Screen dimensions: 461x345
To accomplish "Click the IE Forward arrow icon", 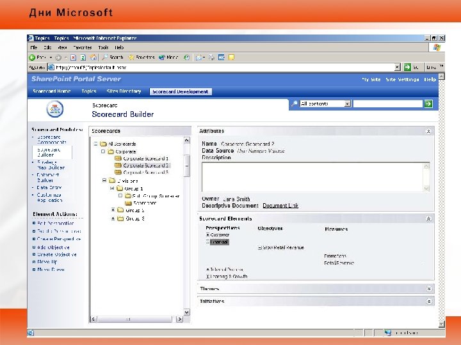I will [x=58, y=57].
